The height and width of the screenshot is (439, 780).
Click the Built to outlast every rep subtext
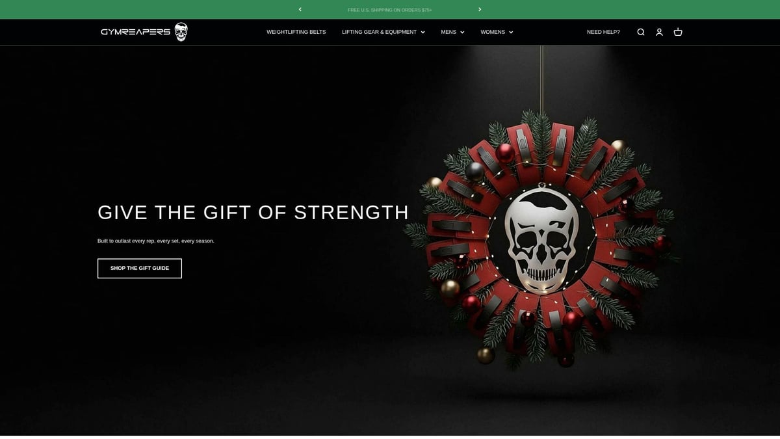[x=156, y=241]
